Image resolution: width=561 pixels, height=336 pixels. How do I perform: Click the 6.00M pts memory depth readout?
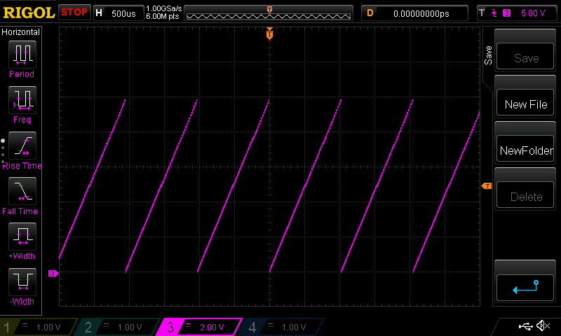click(x=163, y=16)
